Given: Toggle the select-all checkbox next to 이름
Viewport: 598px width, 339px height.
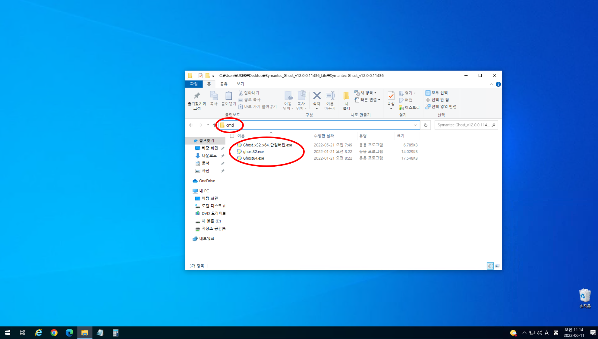Looking at the screenshot, I should point(232,136).
